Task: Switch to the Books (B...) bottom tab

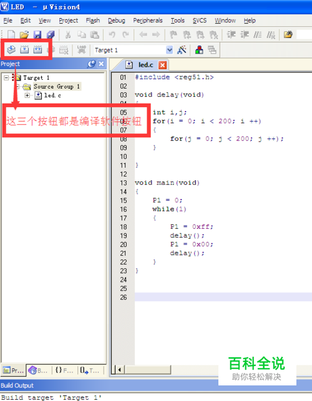Action: [38, 370]
